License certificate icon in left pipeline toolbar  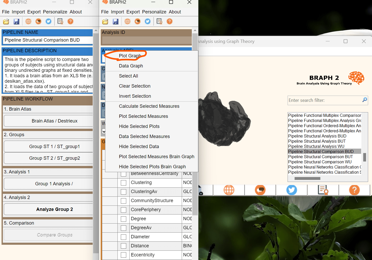click(60, 21)
